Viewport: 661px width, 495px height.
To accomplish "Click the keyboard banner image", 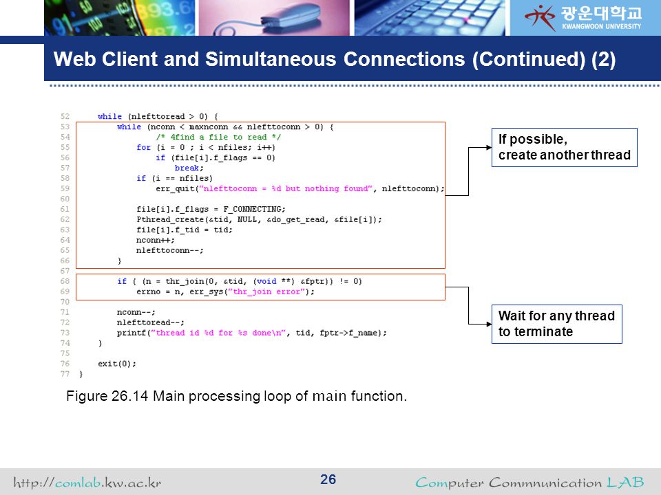I will pos(430,18).
